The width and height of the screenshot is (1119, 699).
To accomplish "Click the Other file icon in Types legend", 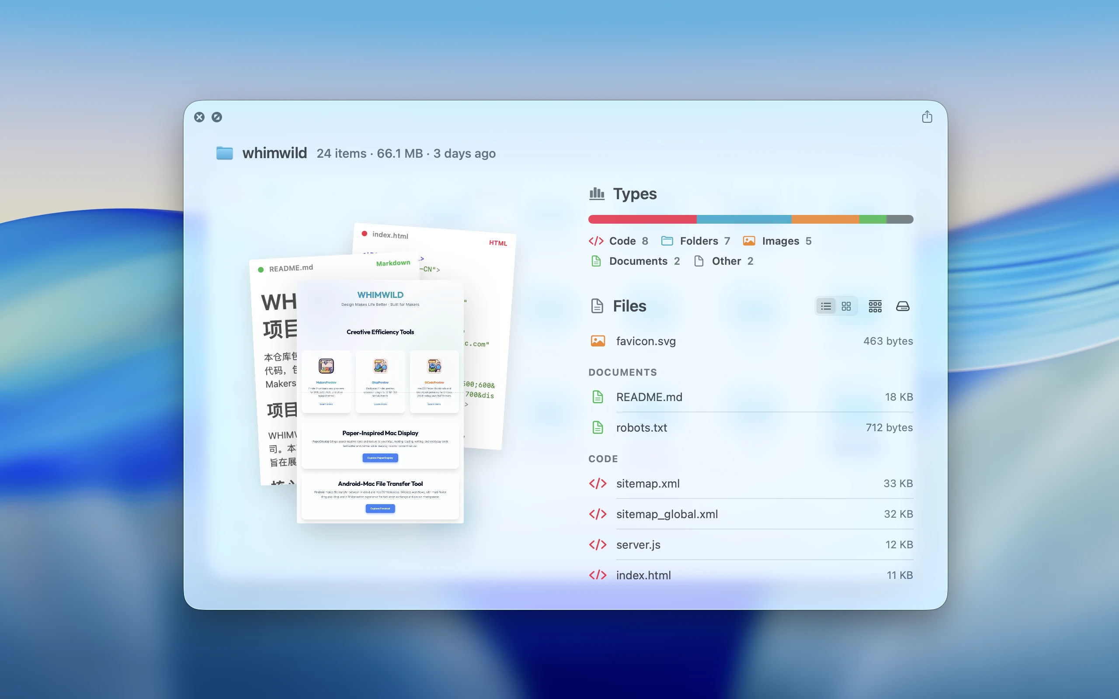I will (x=699, y=261).
